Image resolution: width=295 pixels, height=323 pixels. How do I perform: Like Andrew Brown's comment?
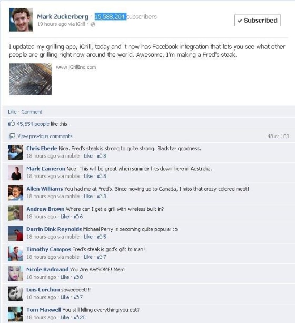pyautogui.click(x=65, y=217)
